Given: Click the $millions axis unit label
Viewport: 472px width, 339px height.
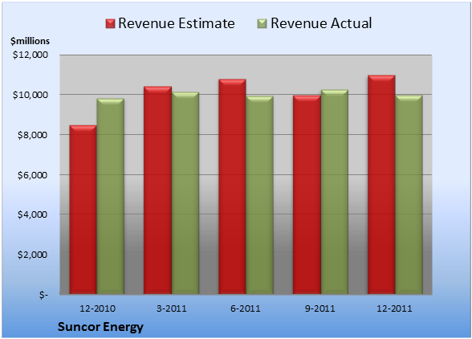Looking at the screenshot, I should point(30,41).
